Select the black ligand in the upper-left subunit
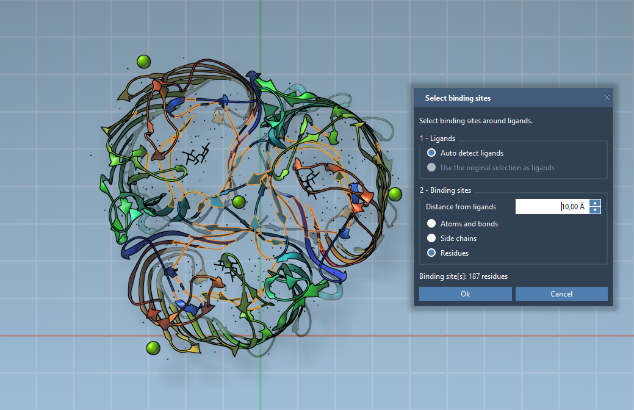634x410 pixels. pyautogui.click(x=196, y=156)
